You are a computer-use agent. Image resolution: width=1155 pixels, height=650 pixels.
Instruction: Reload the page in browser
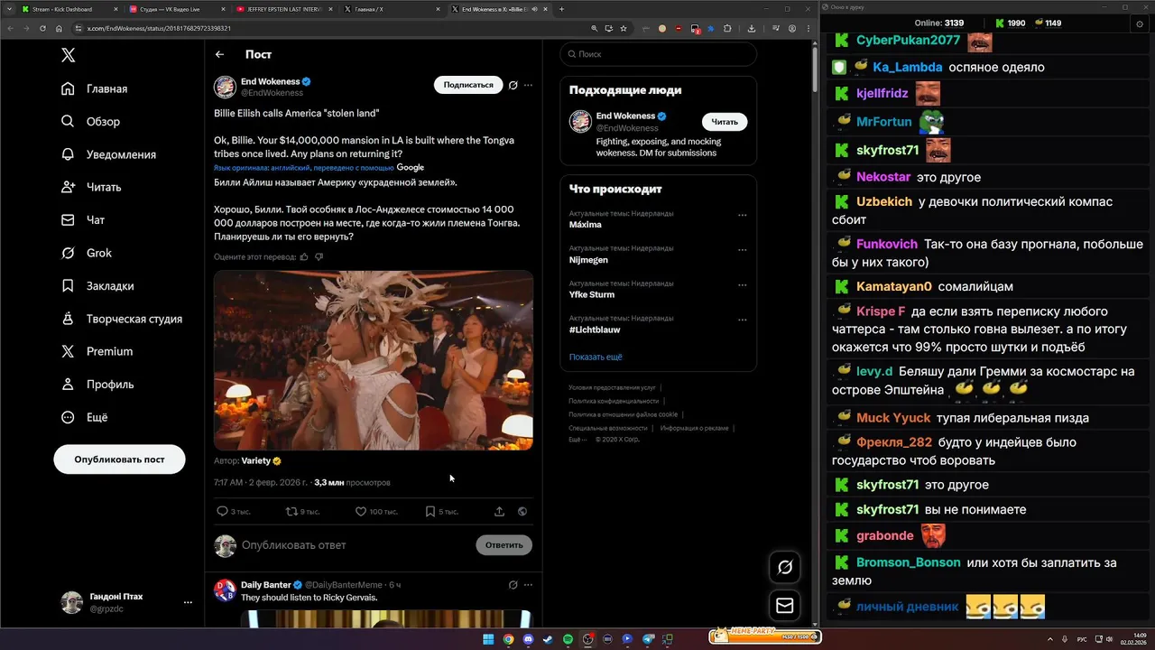click(42, 28)
